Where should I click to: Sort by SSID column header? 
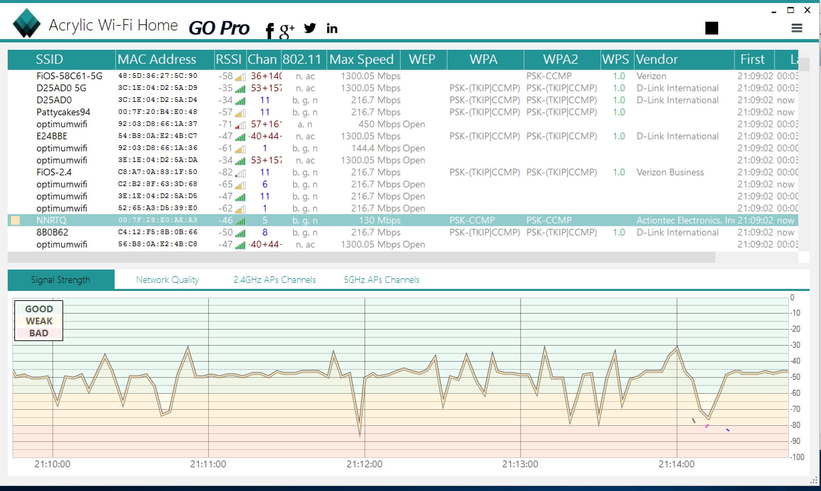coord(49,59)
